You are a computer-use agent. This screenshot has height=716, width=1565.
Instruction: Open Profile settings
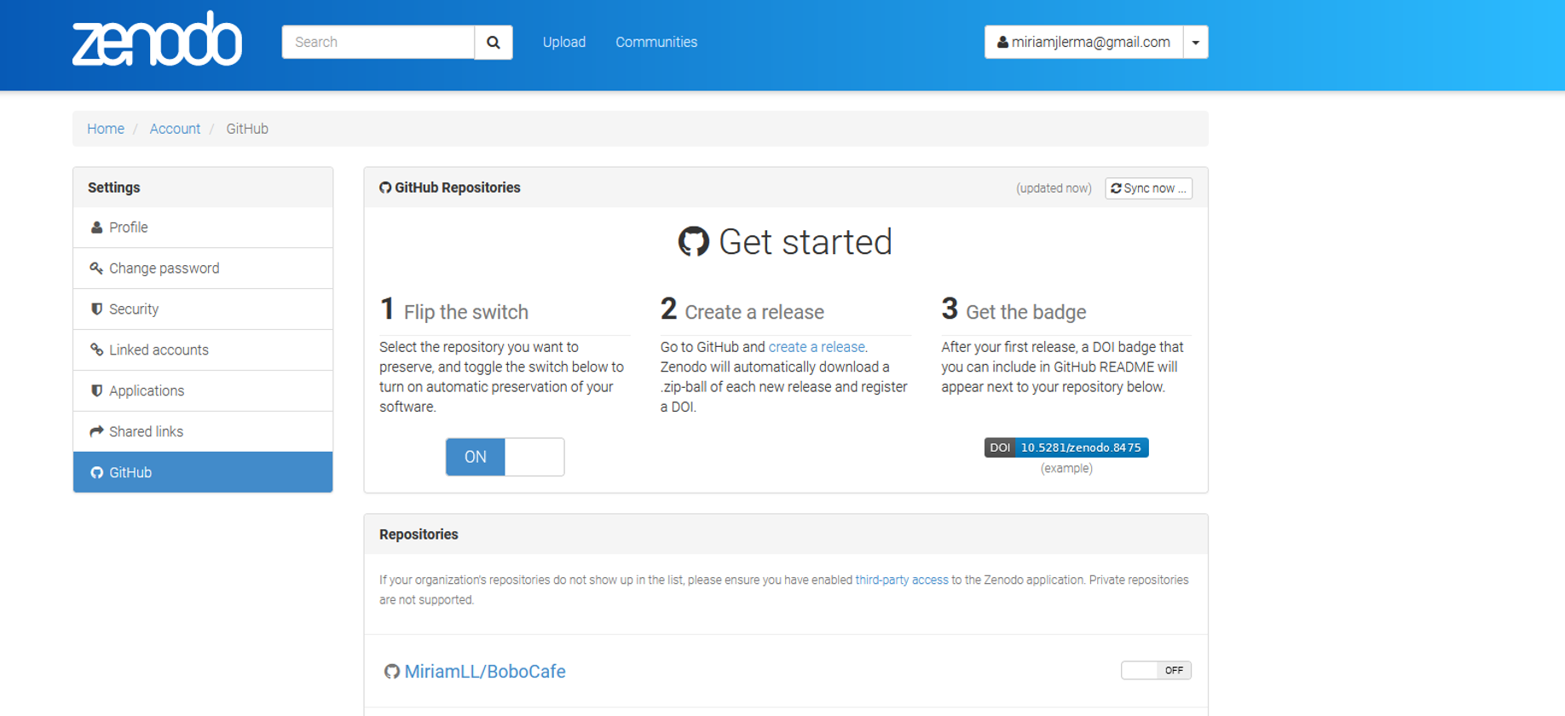point(203,228)
